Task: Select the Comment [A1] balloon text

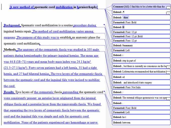Action: coord(139,7)
